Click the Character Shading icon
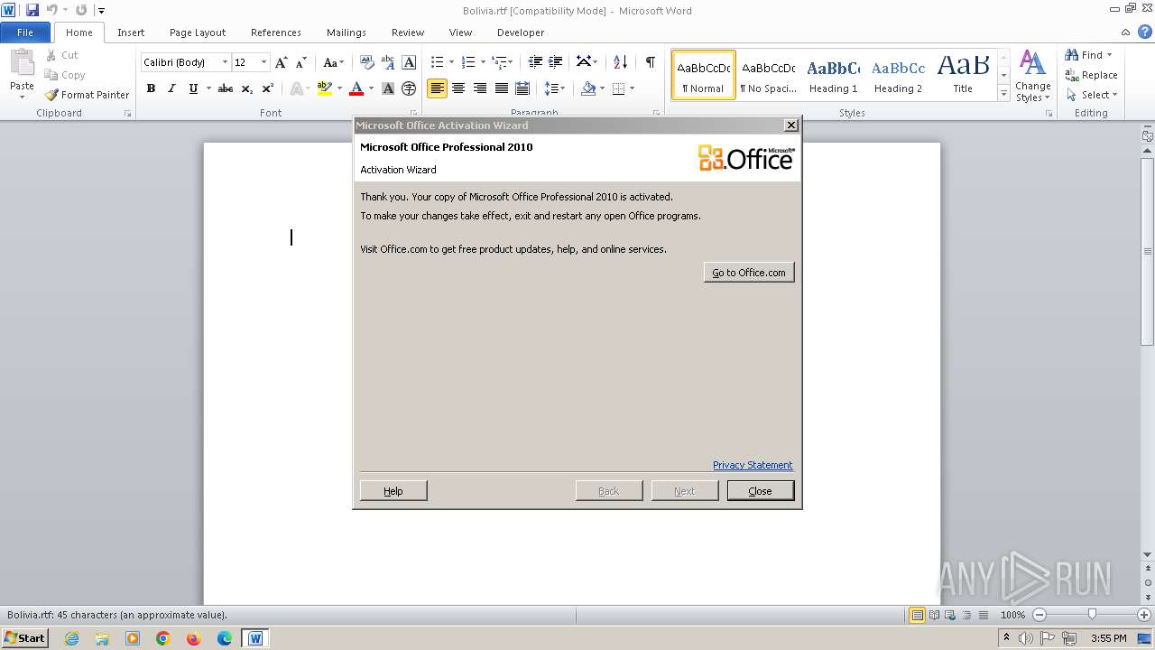This screenshot has height=650, width=1155. tap(388, 88)
